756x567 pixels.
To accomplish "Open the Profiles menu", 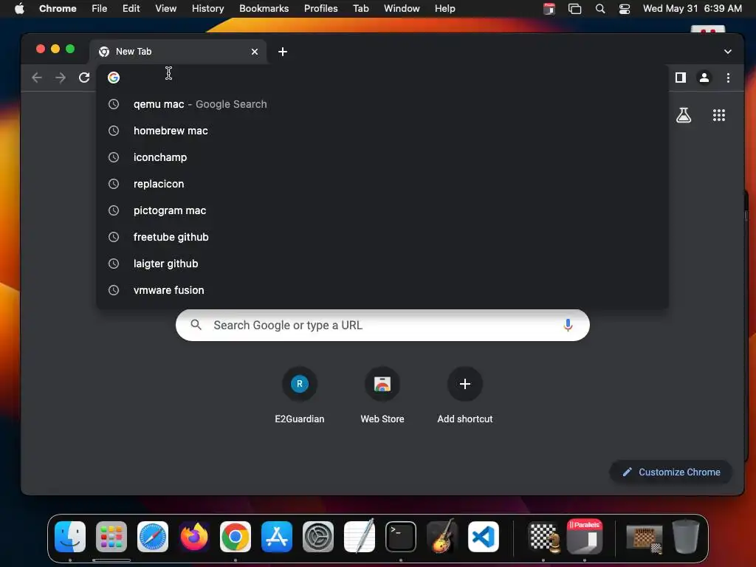I will click(x=320, y=9).
